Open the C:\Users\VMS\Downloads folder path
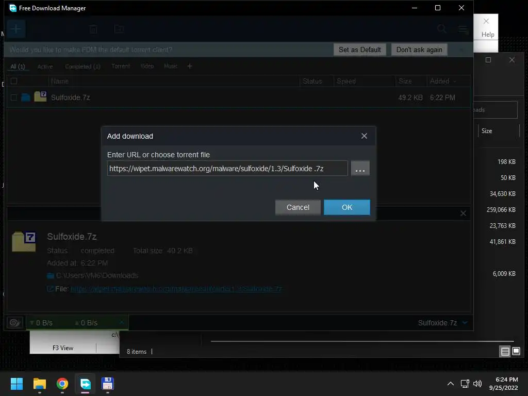The height and width of the screenshot is (396, 528). click(97, 275)
